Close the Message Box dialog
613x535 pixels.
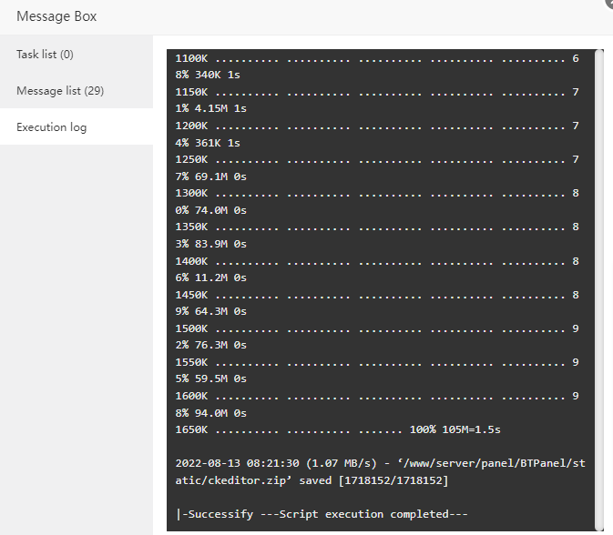pos(608,3)
